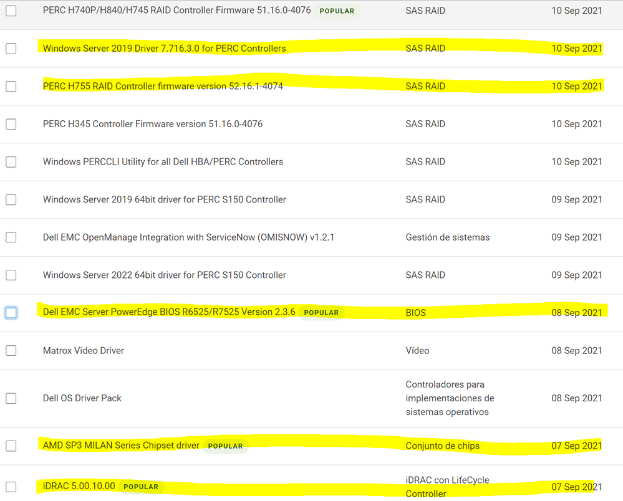
Task: Click the Gestión de sistemas category cell
Action: 447,237
